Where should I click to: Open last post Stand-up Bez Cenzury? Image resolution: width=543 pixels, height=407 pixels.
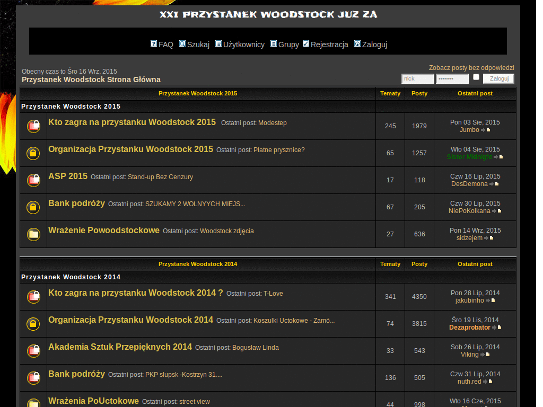(x=160, y=177)
